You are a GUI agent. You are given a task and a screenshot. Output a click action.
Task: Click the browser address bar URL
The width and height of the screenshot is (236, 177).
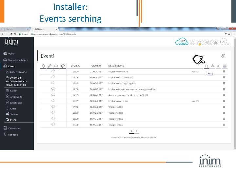[x=53, y=34]
